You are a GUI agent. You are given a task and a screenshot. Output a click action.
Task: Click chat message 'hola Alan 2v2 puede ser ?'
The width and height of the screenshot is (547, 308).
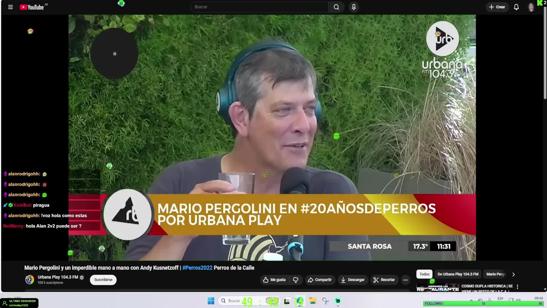[x=53, y=226]
